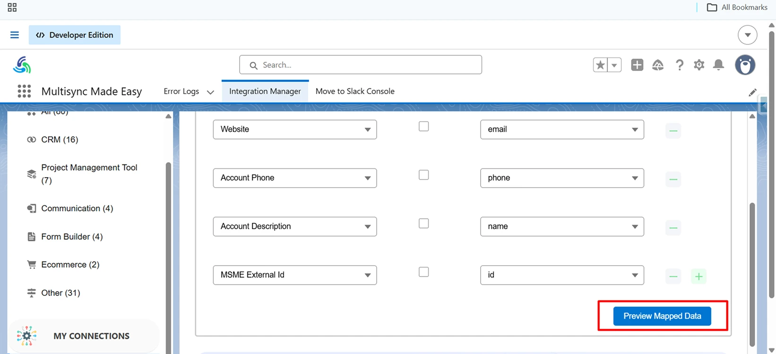This screenshot has width=776, height=354.
Task: Remove the Account Phone mapping row
Action: click(673, 179)
